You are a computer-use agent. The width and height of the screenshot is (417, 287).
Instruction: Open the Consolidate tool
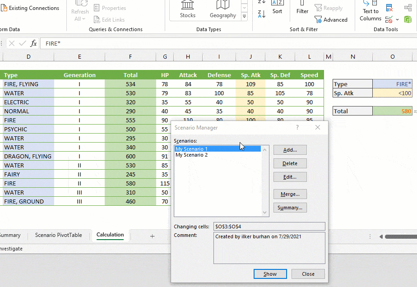[408, 7]
